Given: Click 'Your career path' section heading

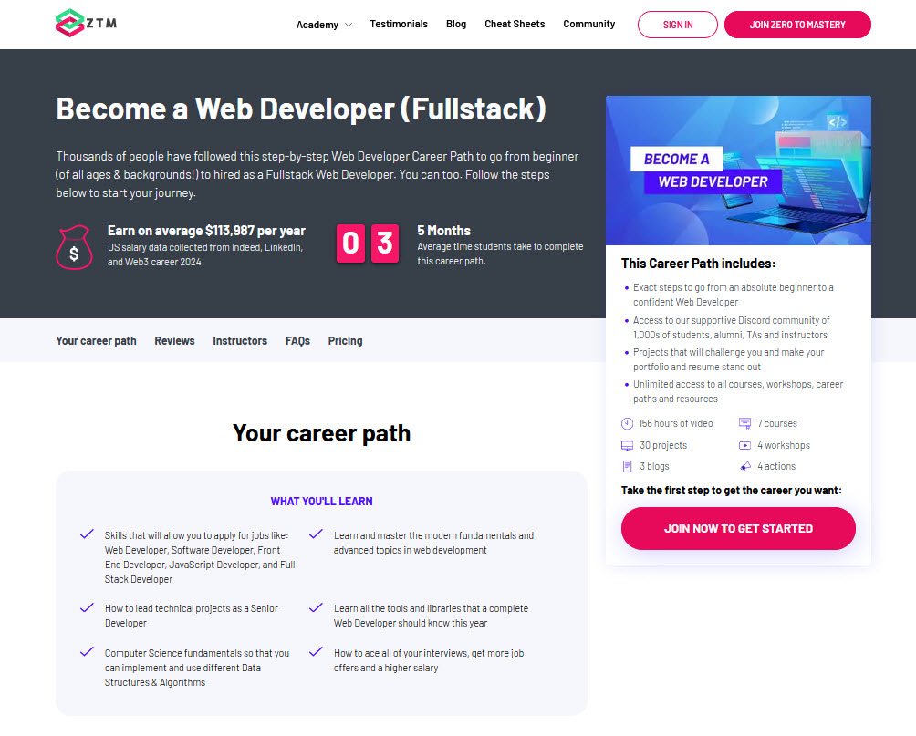Looking at the screenshot, I should point(321,433).
